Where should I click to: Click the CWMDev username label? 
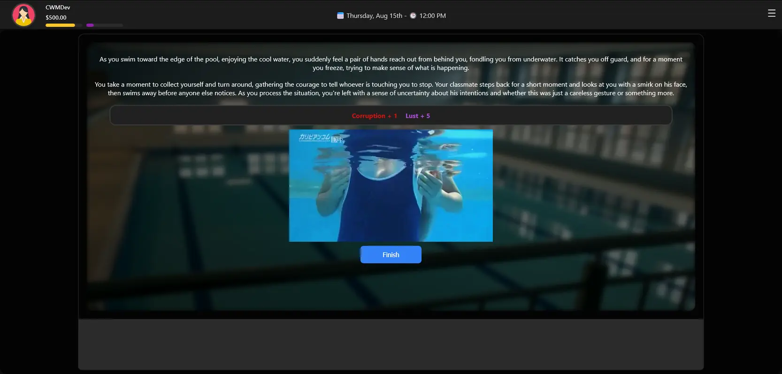[58, 8]
